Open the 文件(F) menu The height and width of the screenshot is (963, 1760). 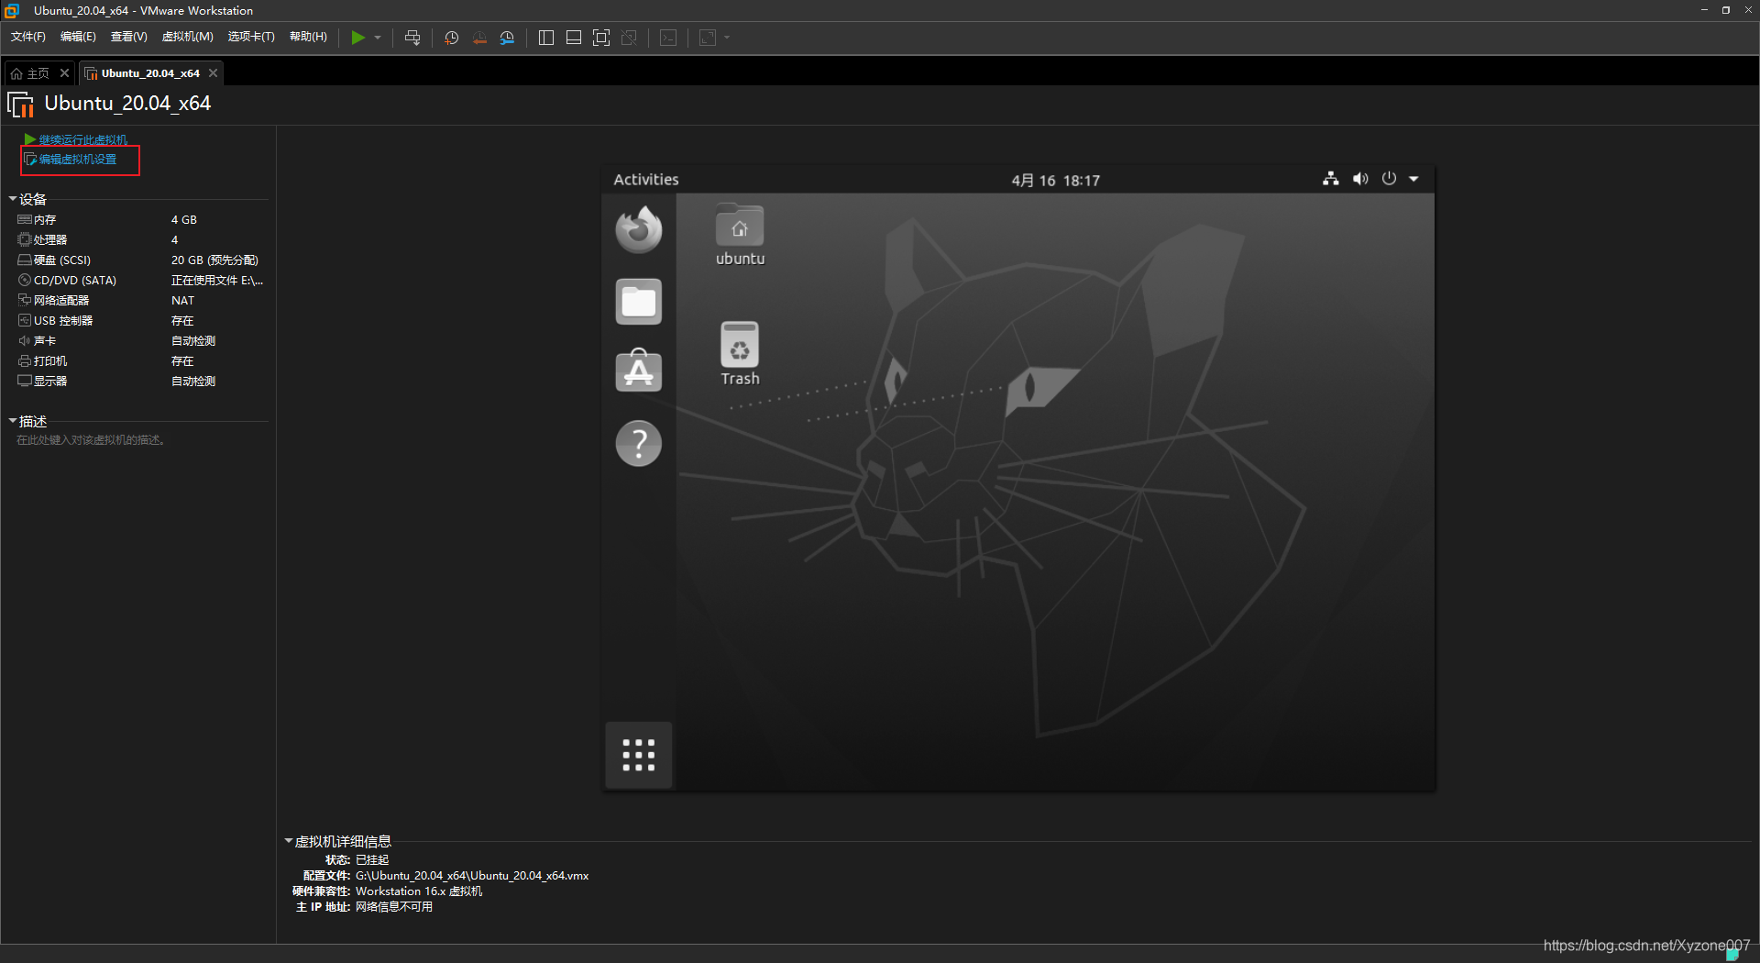tap(28, 37)
